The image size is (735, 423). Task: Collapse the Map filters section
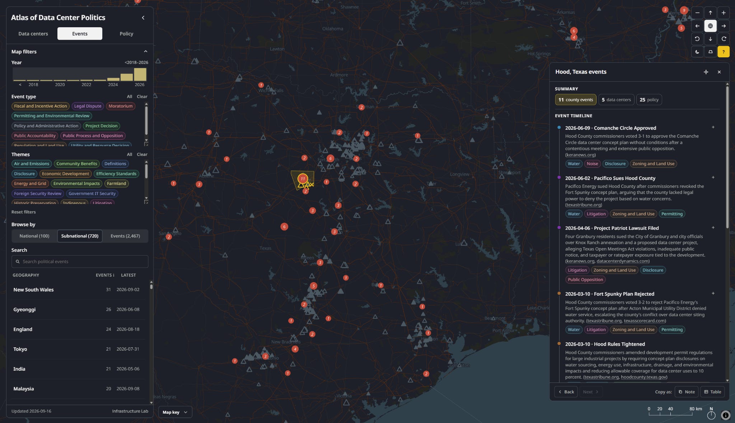coord(145,52)
